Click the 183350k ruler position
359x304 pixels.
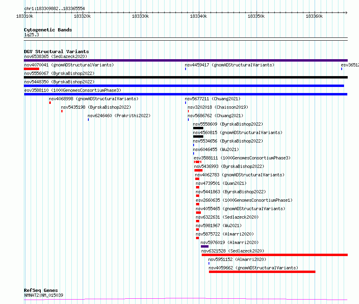256,16
